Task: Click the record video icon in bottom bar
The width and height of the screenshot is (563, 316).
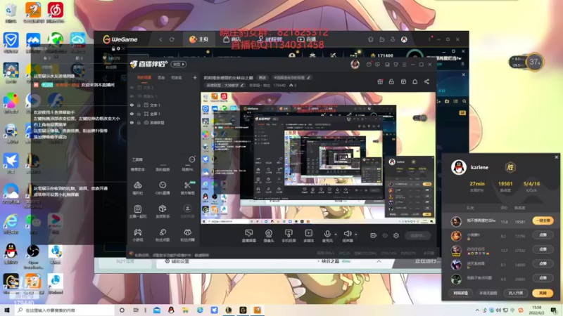Action: (374, 235)
